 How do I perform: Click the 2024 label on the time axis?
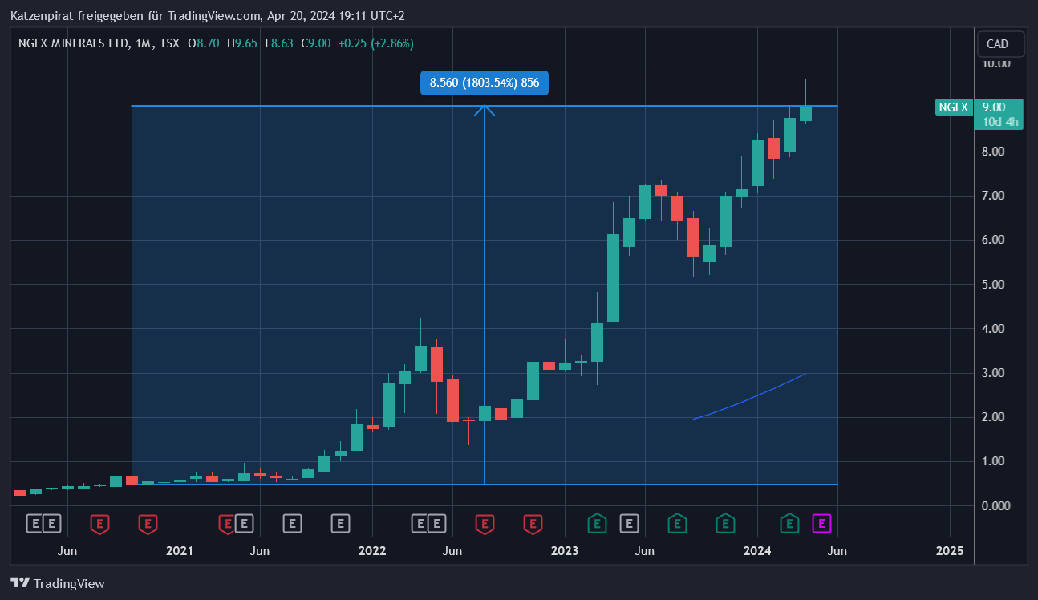pos(757,551)
